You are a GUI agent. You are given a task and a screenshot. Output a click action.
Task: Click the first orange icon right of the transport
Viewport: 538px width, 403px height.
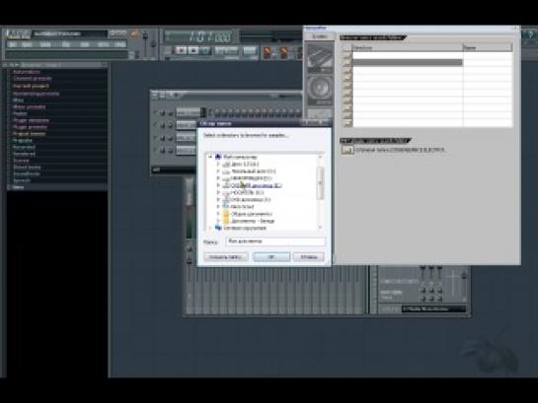click(268, 52)
